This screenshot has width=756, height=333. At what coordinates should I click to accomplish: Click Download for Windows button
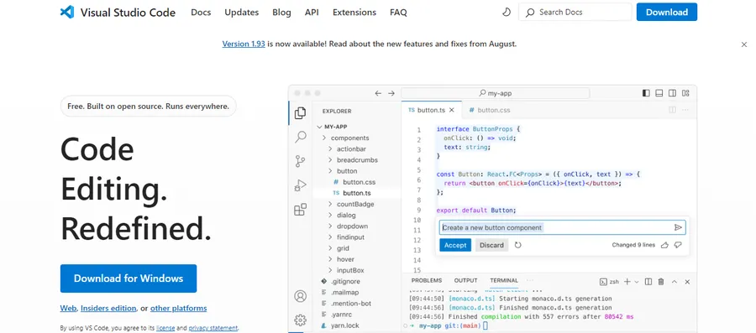pyautogui.click(x=129, y=278)
